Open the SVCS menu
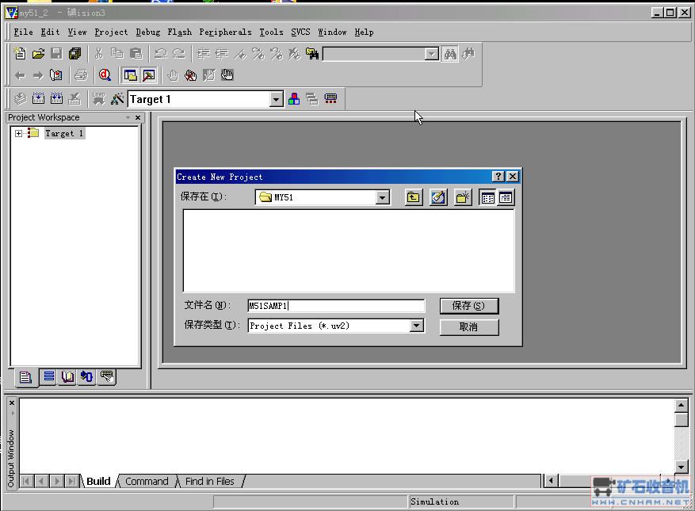The height and width of the screenshot is (511, 695). coord(300,32)
